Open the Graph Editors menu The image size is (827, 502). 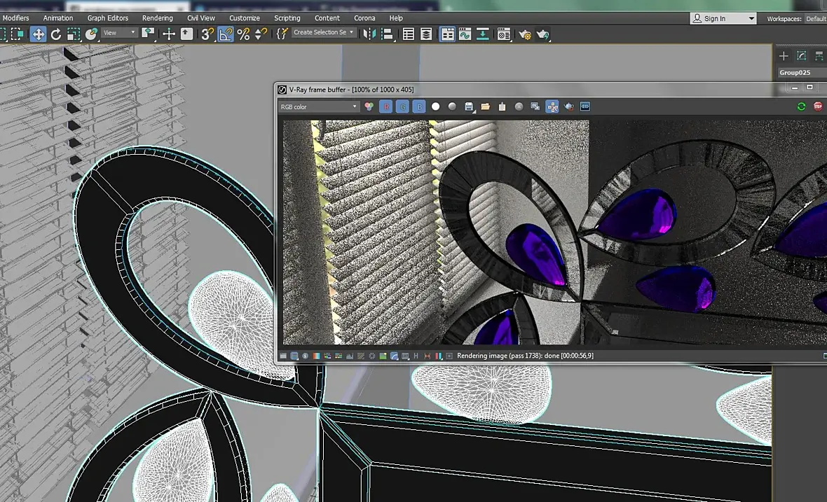[x=107, y=18]
